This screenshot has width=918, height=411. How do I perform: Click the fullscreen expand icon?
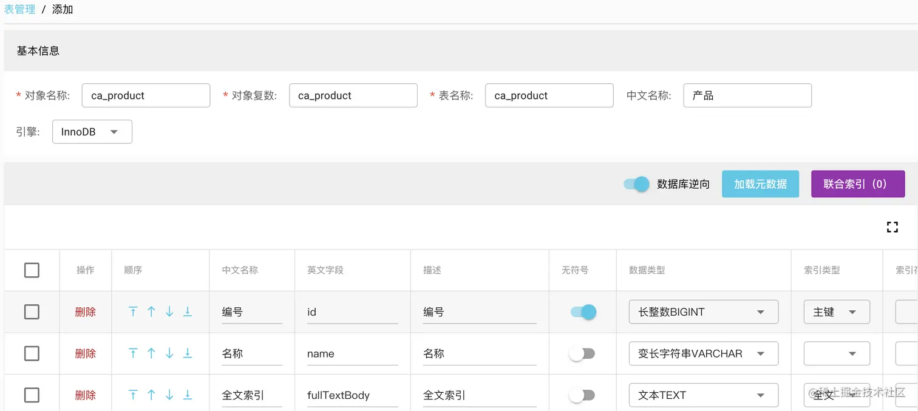pos(892,227)
